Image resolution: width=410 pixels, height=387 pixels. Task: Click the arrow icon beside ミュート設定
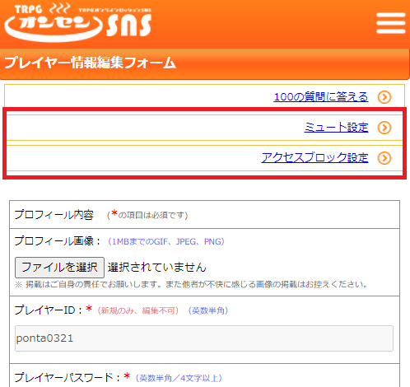pos(384,128)
